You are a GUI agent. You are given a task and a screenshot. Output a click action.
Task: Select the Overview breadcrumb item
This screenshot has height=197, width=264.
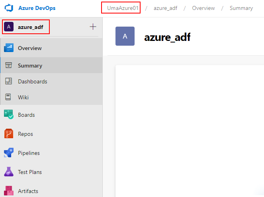pyautogui.click(x=203, y=8)
